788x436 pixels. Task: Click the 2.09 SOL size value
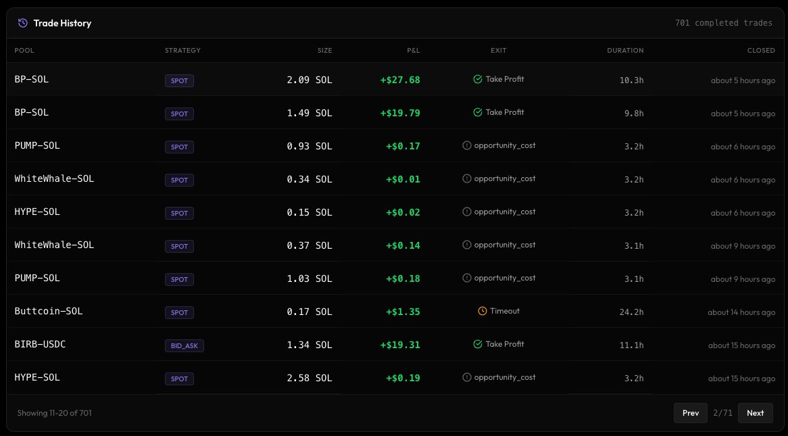click(310, 80)
